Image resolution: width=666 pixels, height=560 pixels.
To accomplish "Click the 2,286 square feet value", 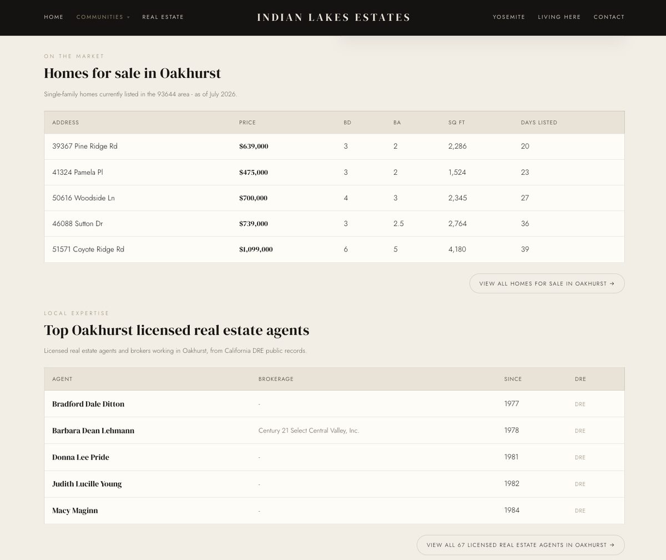I will [457, 147].
